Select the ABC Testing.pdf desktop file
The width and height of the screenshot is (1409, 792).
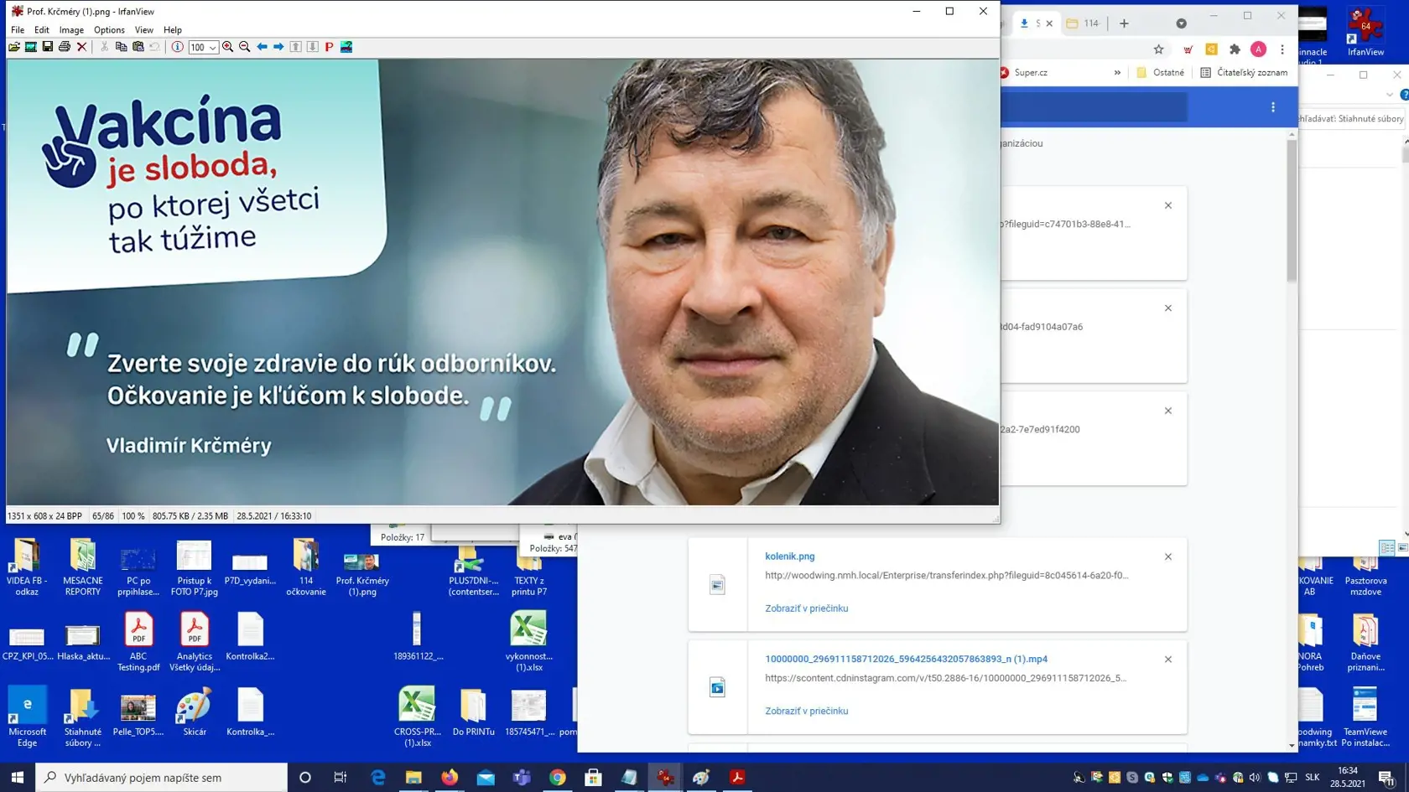138,643
